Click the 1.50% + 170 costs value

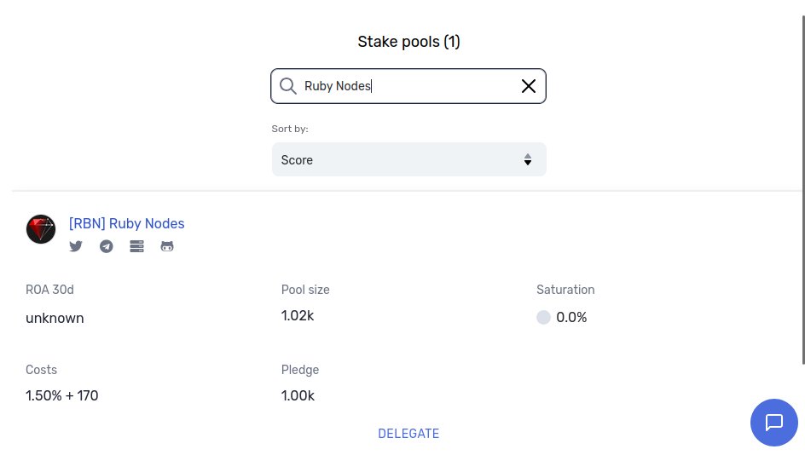click(62, 395)
